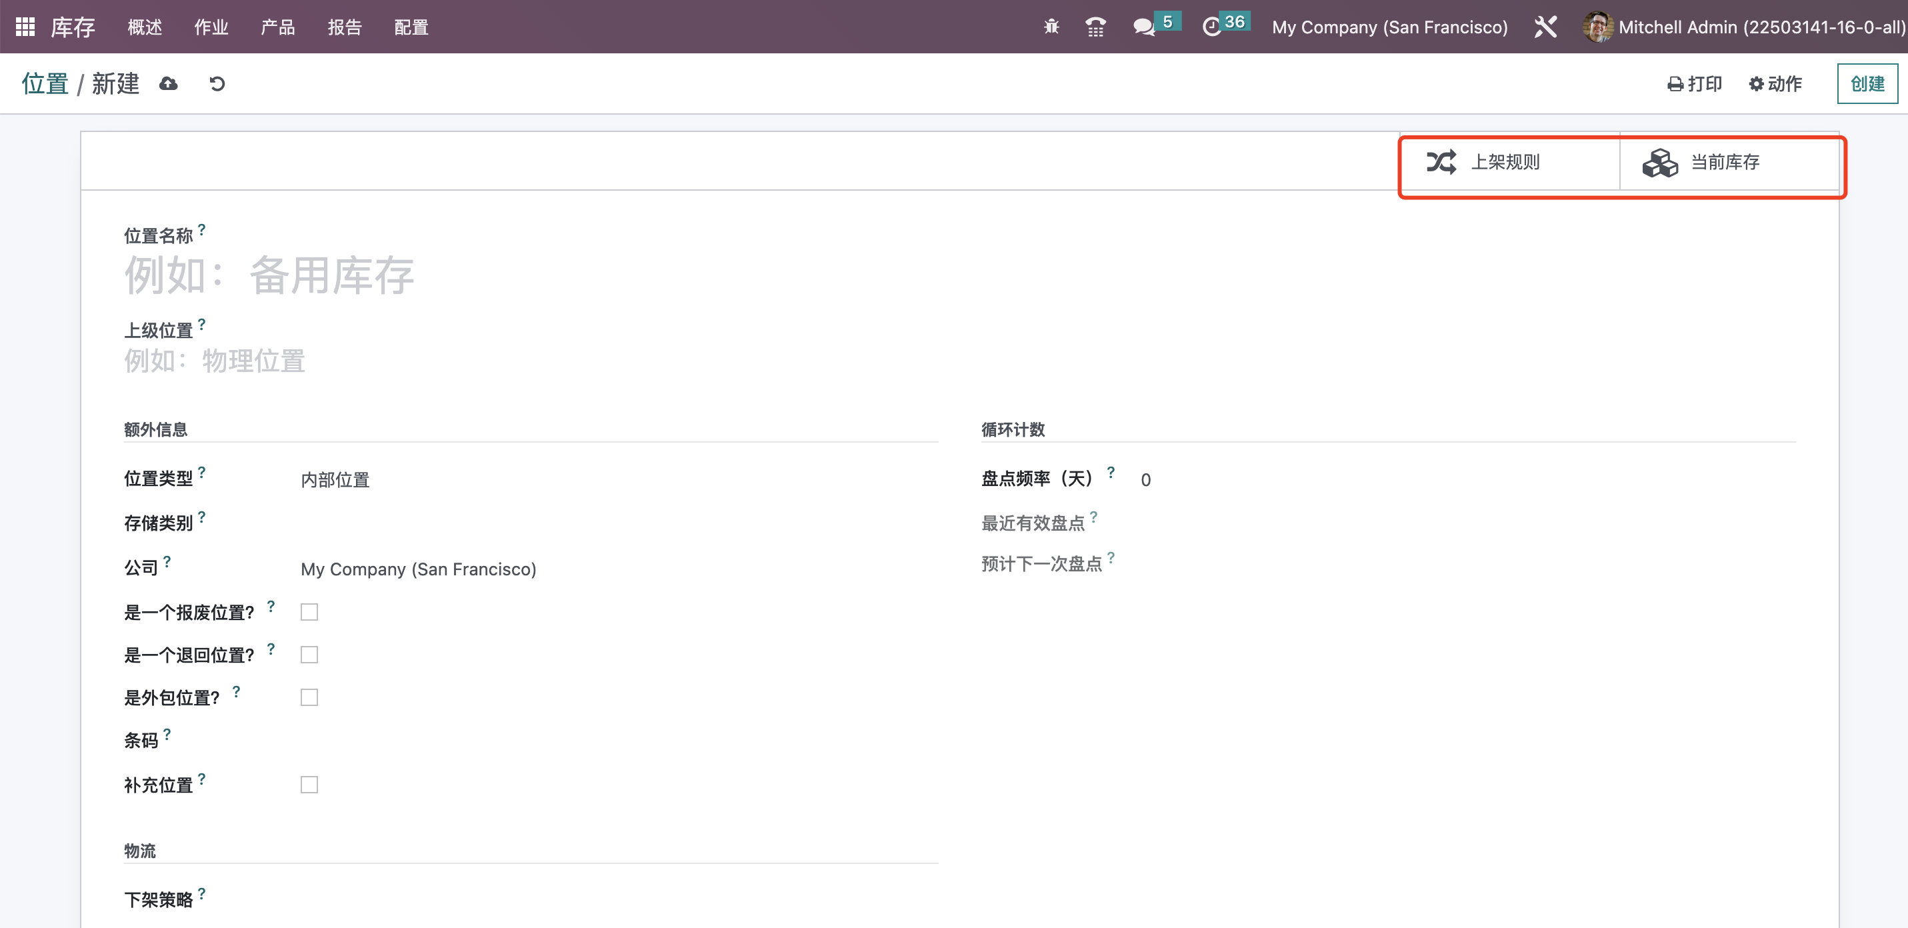This screenshot has width=1908, height=928.
Task: Click the 创建 button
Action: [1867, 84]
